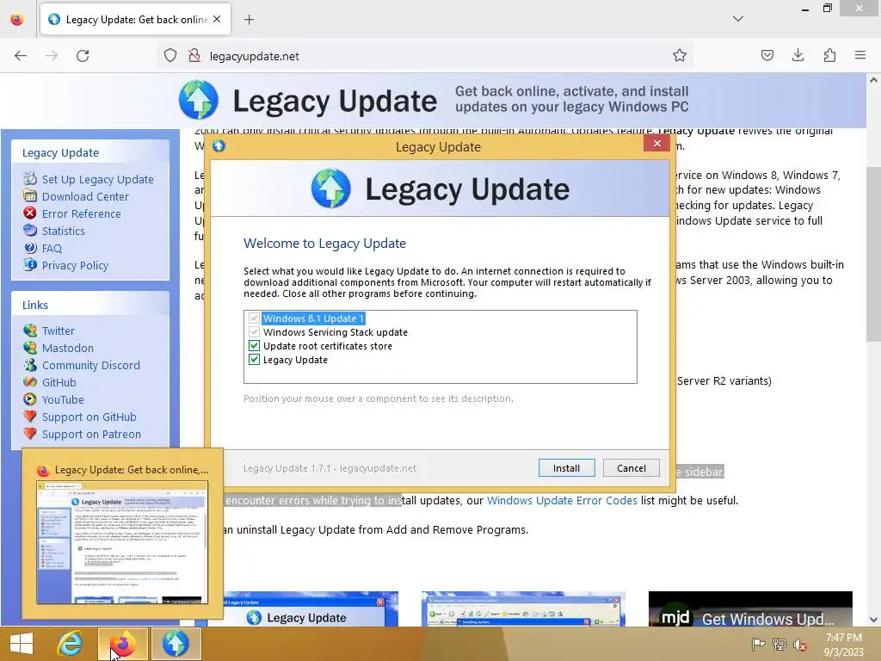Image resolution: width=881 pixels, height=661 pixels.
Task: Toggle the Windows 8.1 Update 1 checkbox
Action: (x=254, y=318)
